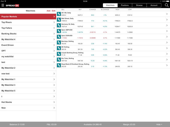170x127 pixels.
Task: Switch to the Watchlists tab
Action: tap(110, 5)
